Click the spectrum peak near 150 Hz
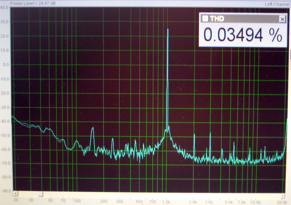This screenshot has width=291, height=205. click(x=92, y=129)
